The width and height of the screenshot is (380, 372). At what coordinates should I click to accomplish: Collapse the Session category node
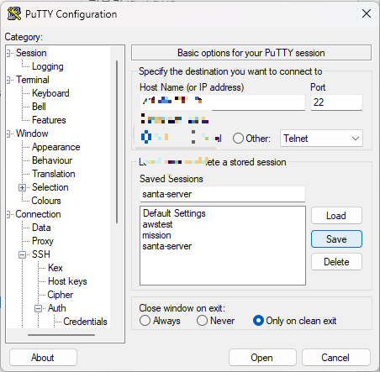tap(8, 53)
